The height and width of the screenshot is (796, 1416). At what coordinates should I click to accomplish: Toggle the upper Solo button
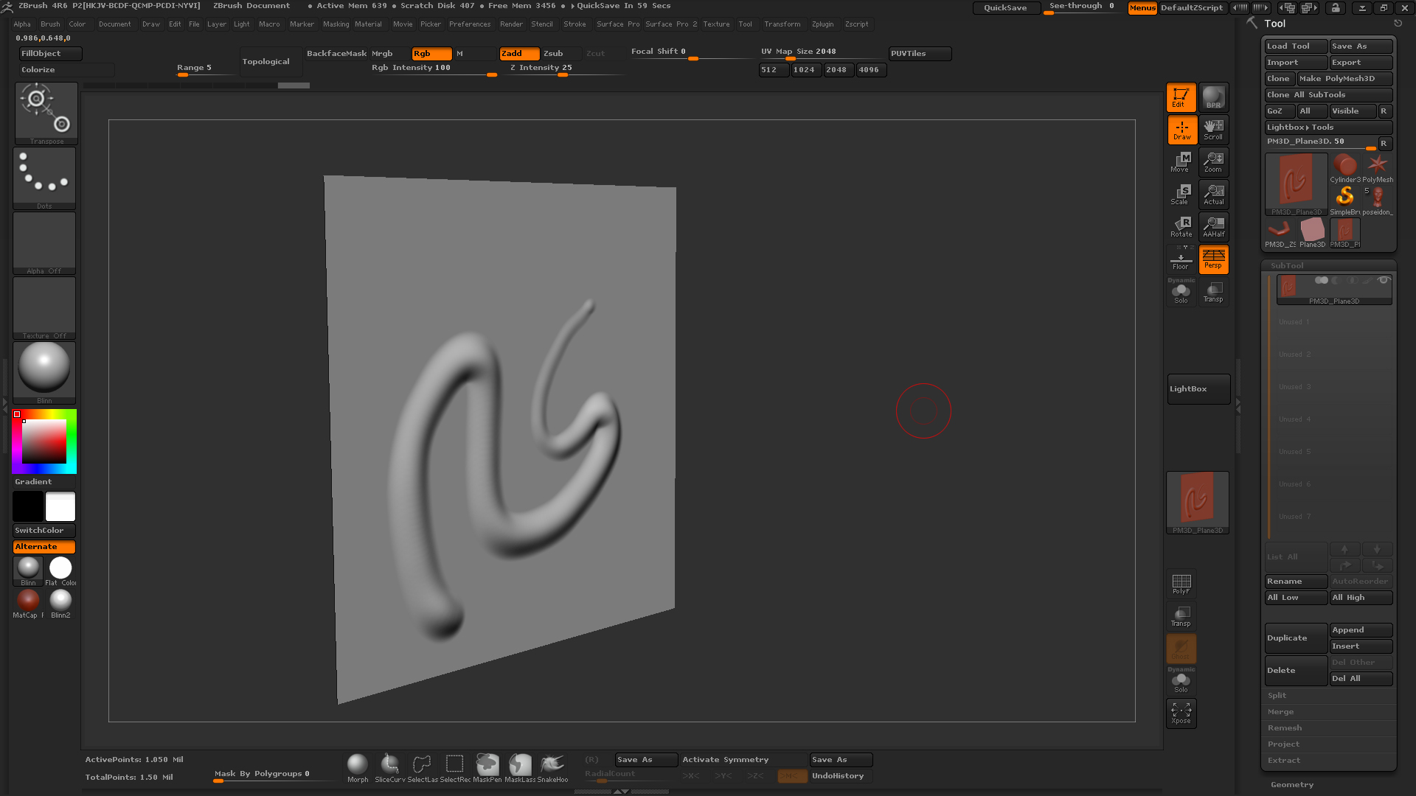point(1181,292)
